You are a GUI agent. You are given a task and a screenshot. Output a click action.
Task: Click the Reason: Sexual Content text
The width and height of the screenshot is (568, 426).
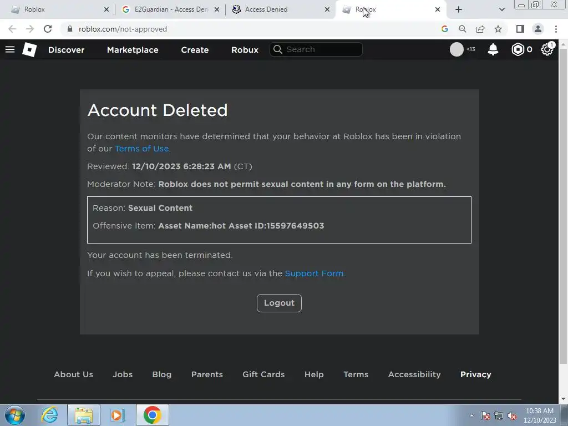[x=143, y=208]
